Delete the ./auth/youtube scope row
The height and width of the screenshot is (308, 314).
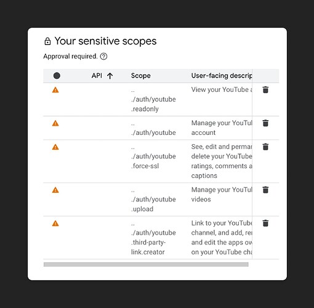(x=265, y=123)
